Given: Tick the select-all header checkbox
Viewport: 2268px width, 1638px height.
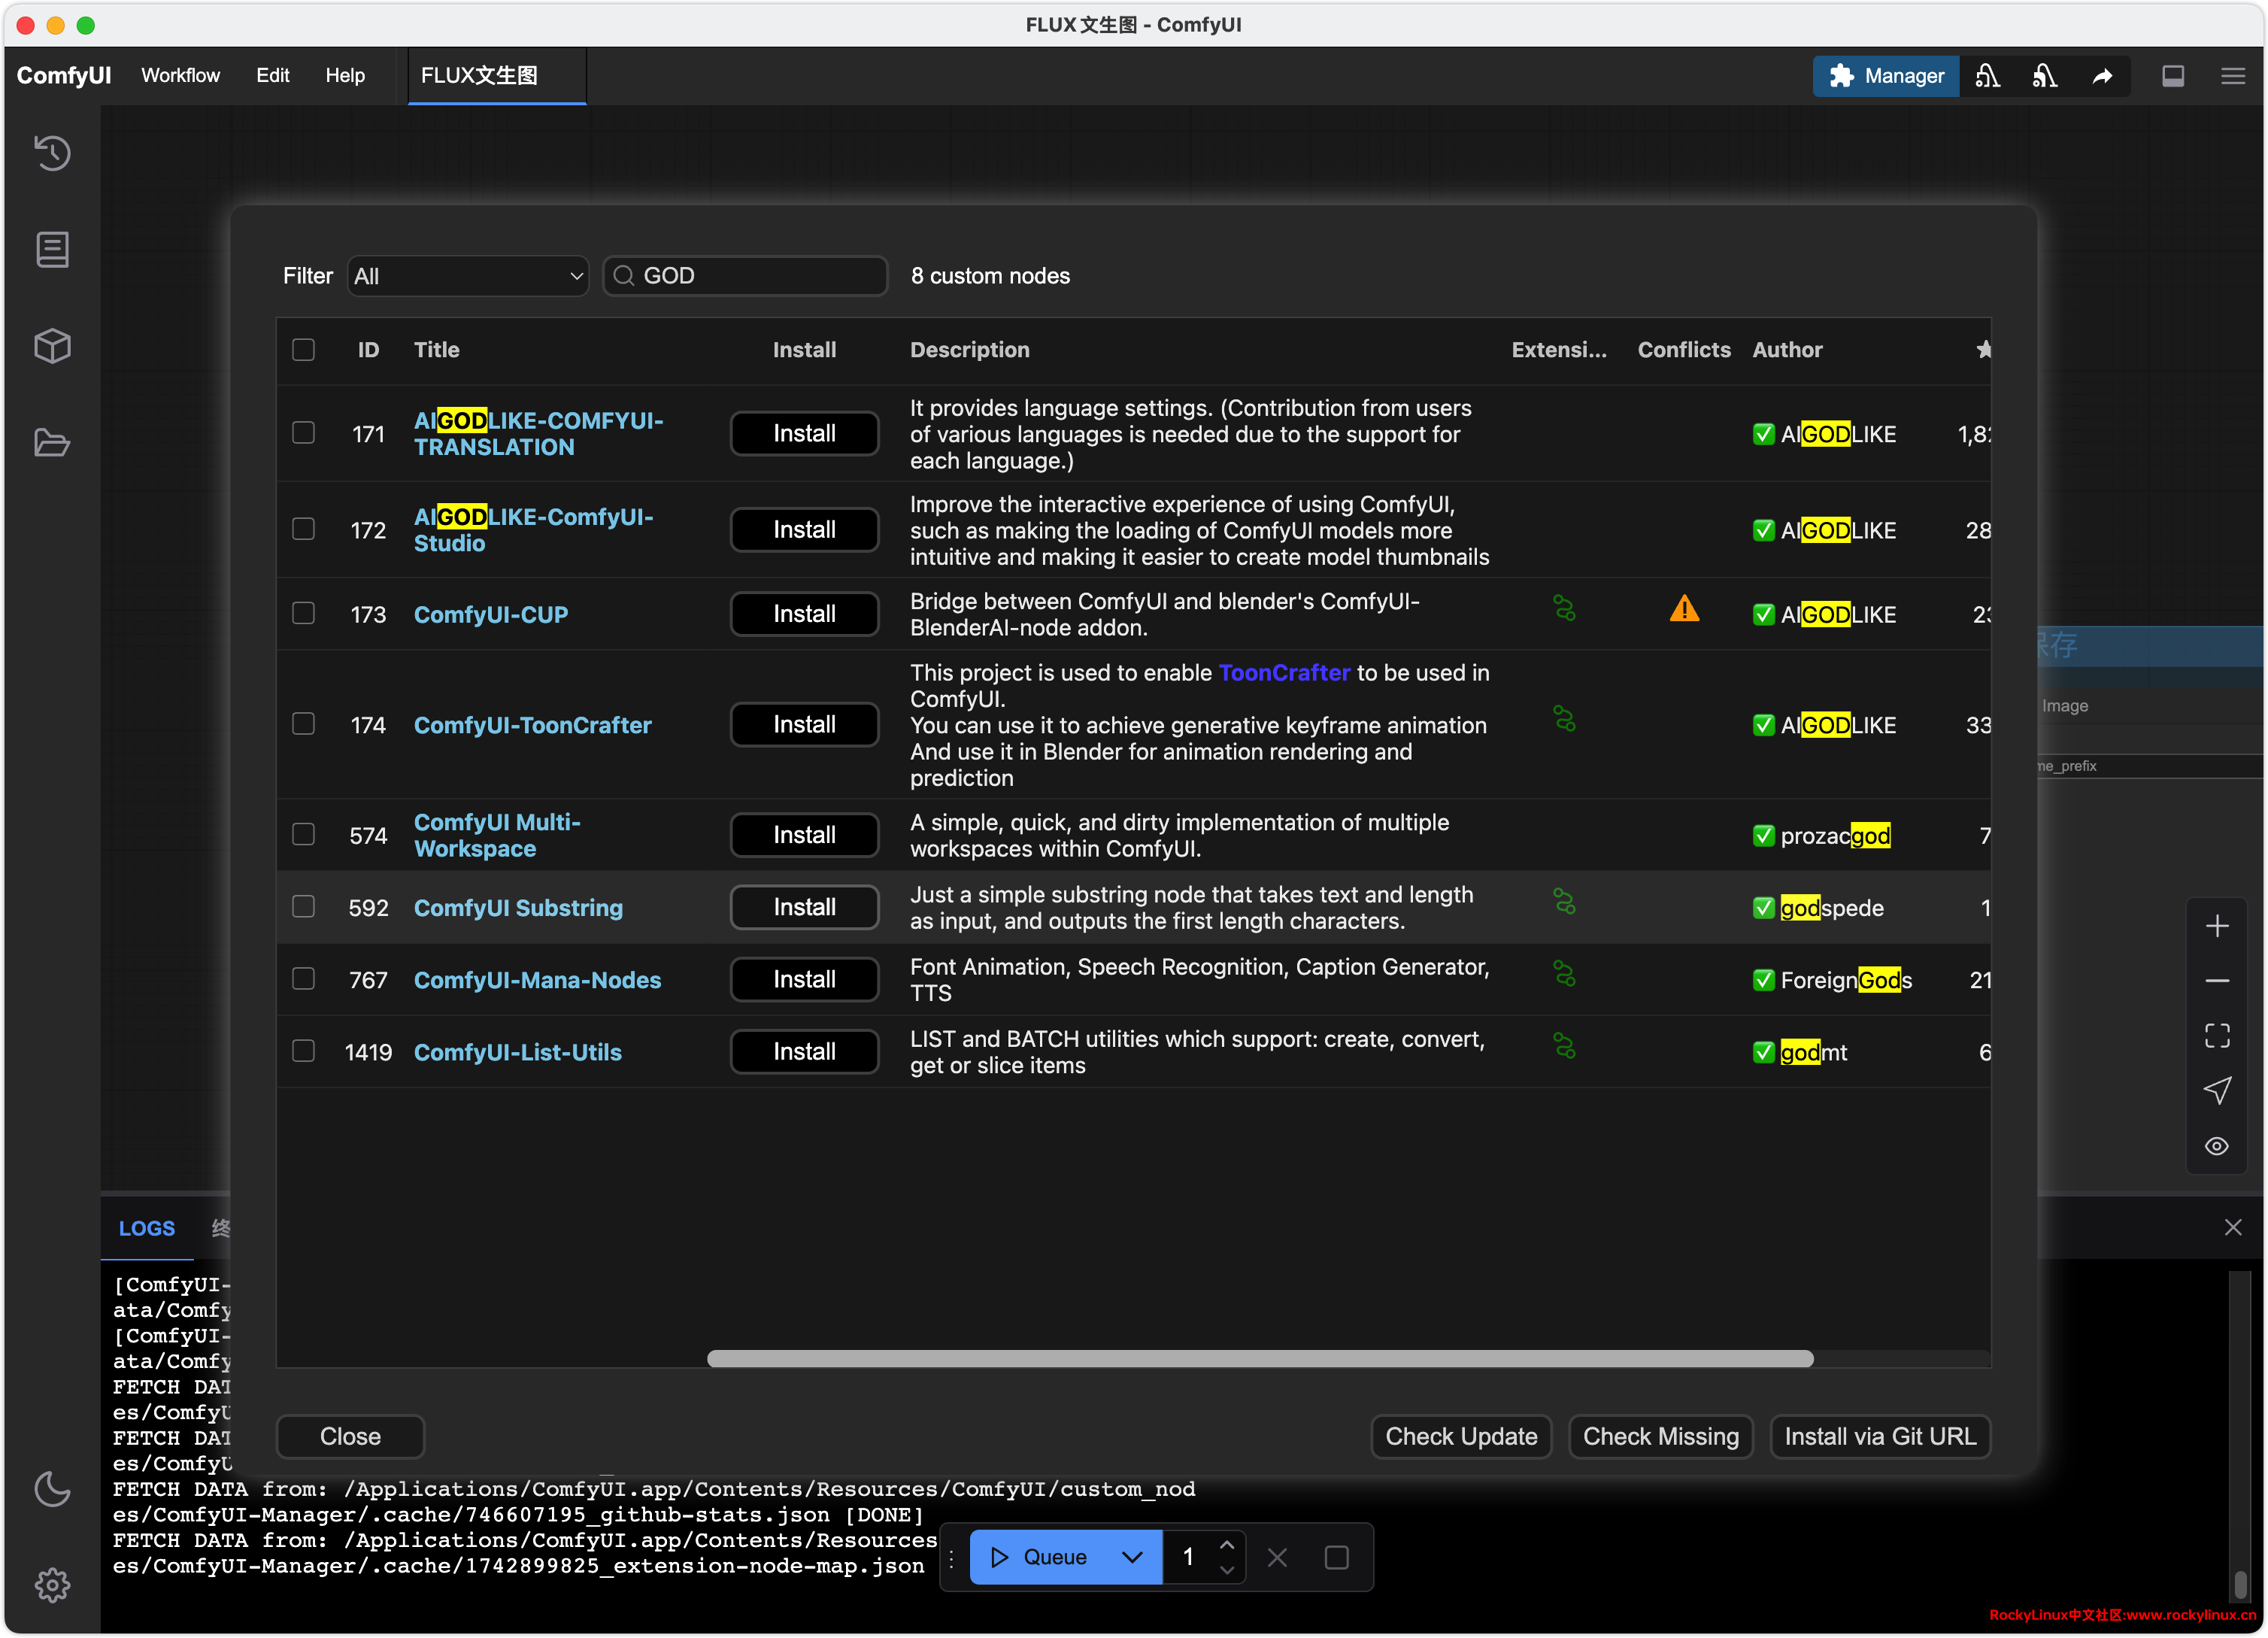Looking at the screenshot, I should pyautogui.click(x=303, y=349).
